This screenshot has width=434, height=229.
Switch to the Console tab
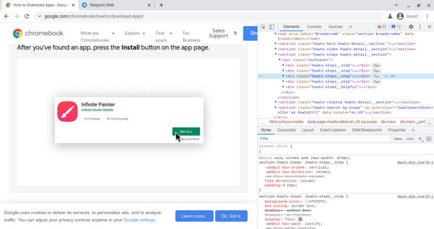pos(314,27)
